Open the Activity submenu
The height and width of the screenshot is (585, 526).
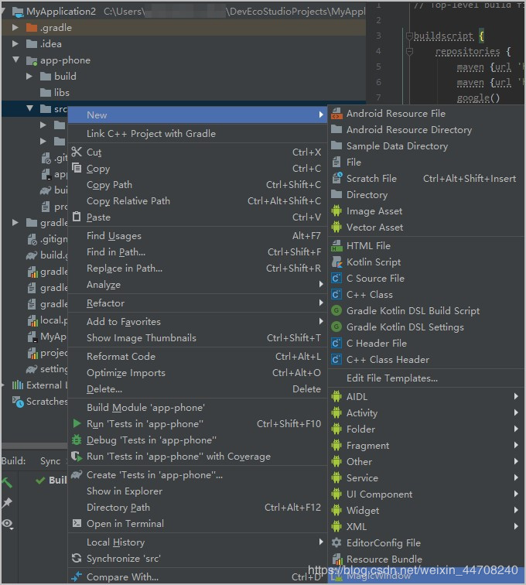pyautogui.click(x=362, y=413)
